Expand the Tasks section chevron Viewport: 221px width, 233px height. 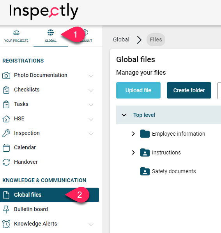coord(91,105)
